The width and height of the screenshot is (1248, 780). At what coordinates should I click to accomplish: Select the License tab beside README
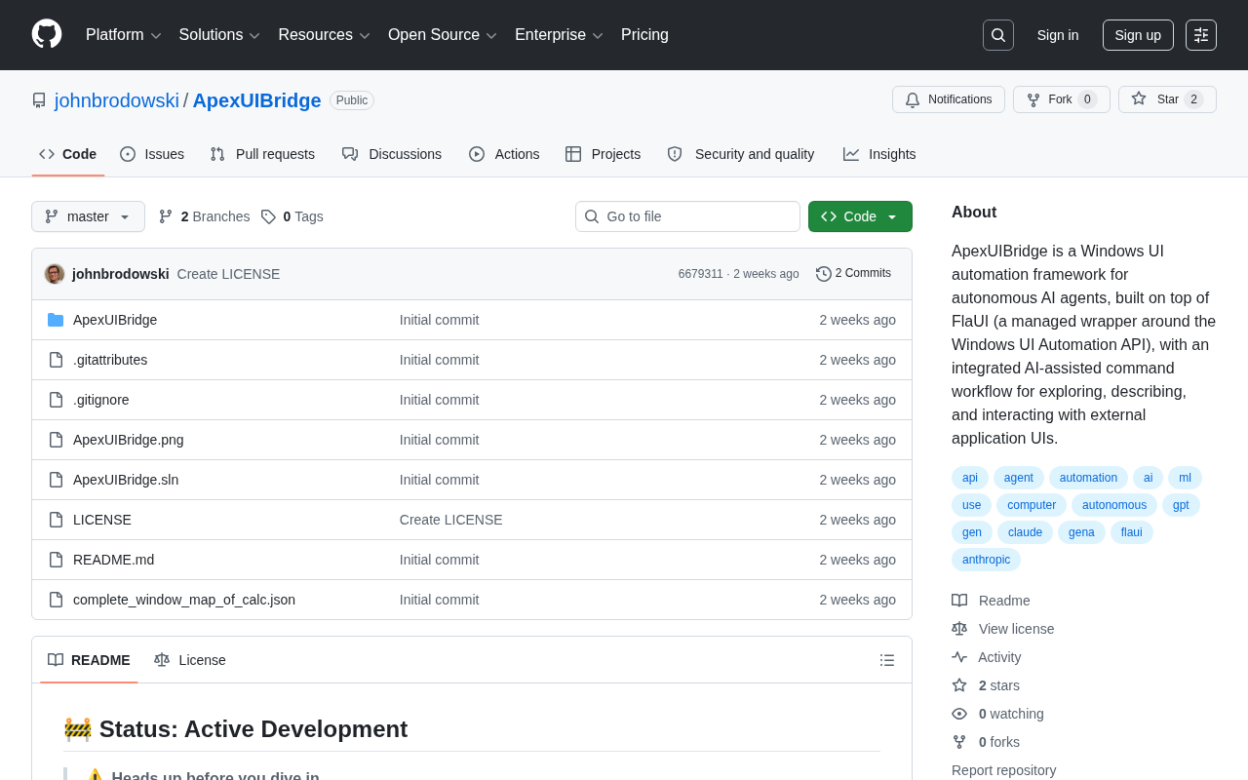(x=190, y=660)
